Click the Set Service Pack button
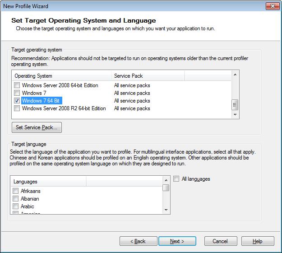The height and width of the screenshot is (253, 282). pyautogui.click(x=37, y=127)
